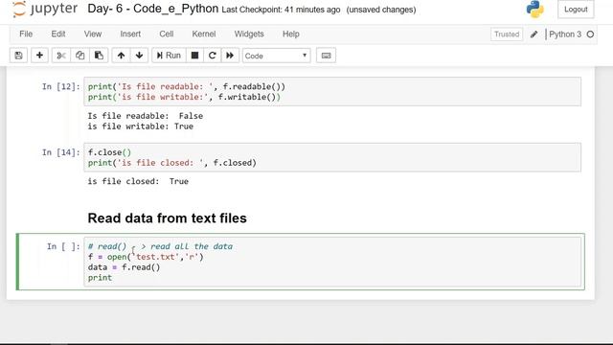Click the unsaved changes status text
The width and height of the screenshot is (613, 345).
pos(381,10)
